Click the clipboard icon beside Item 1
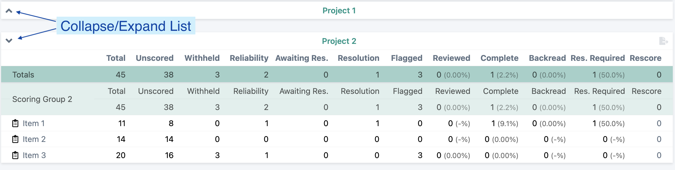 [x=15, y=123]
